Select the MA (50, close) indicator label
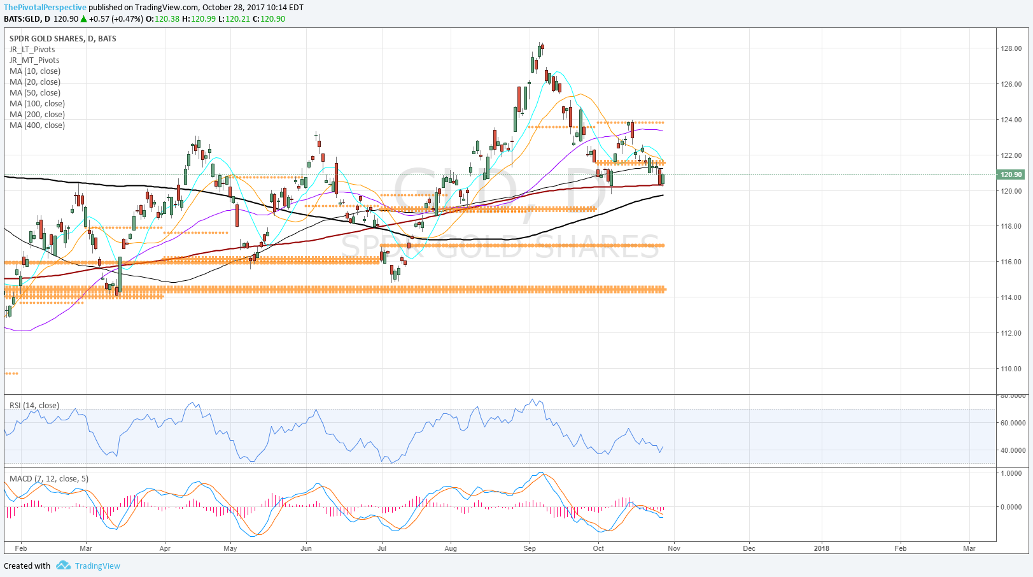The width and height of the screenshot is (1033, 577). (35, 92)
